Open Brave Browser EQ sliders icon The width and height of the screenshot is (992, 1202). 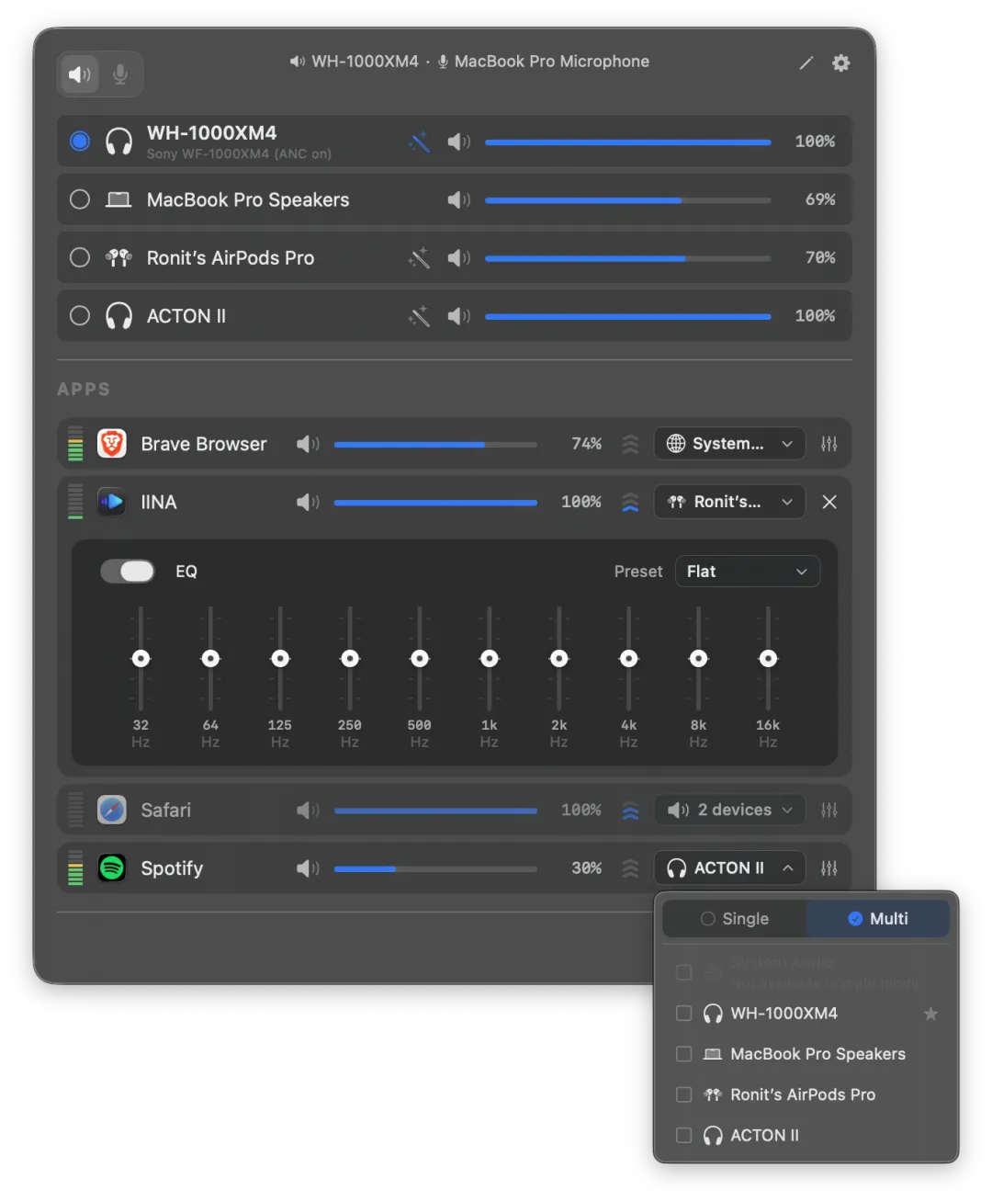pos(829,444)
